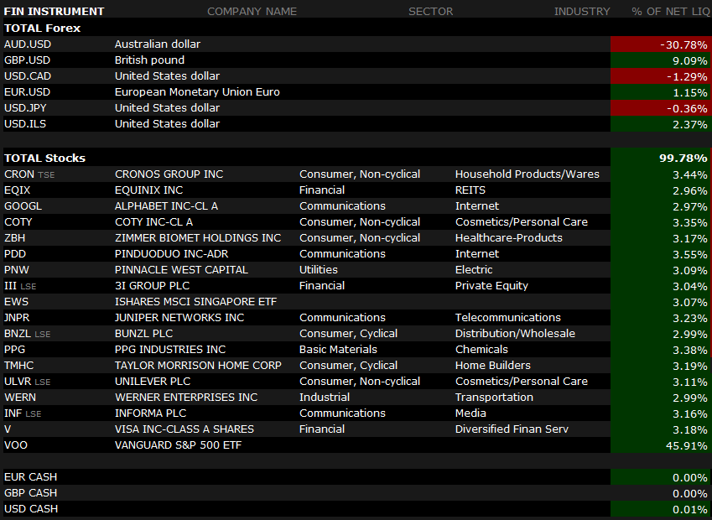The image size is (712, 520).
Task: Select the EWS ticker
Action: click(x=16, y=302)
